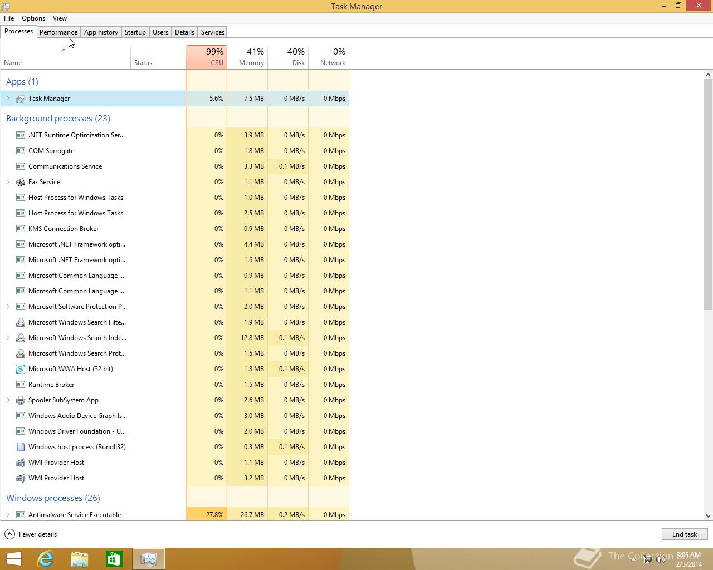This screenshot has width=713, height=570.
Task: Click the Microsoft WWA Host Skype icon
Action: click(21, 369)
